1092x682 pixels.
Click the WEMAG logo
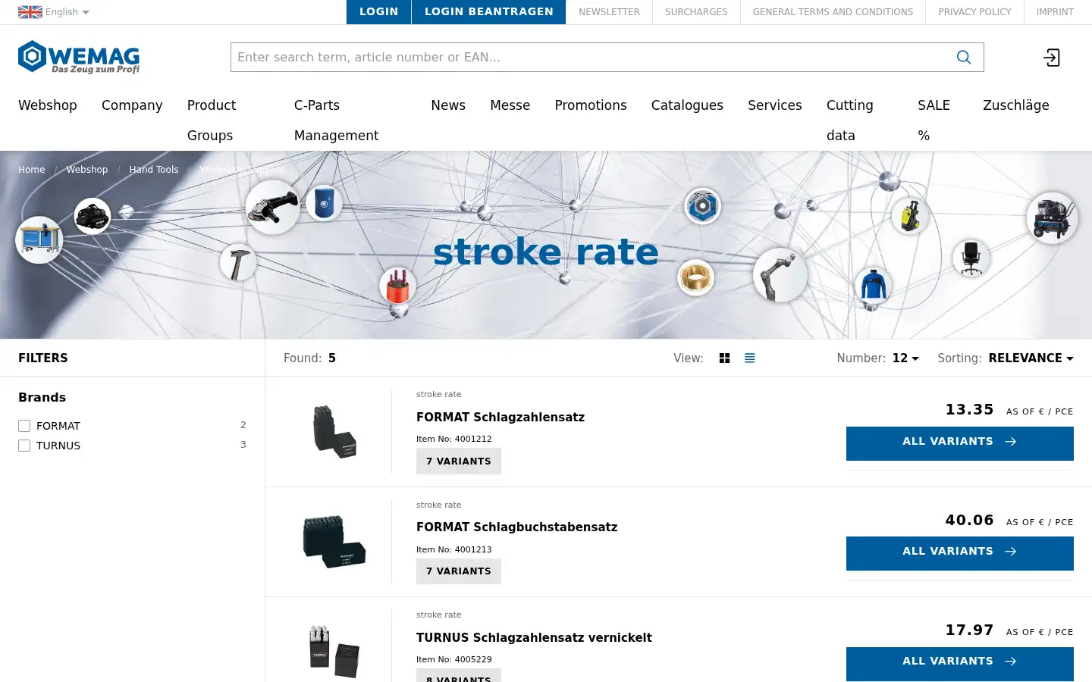[x=79, y=57]
